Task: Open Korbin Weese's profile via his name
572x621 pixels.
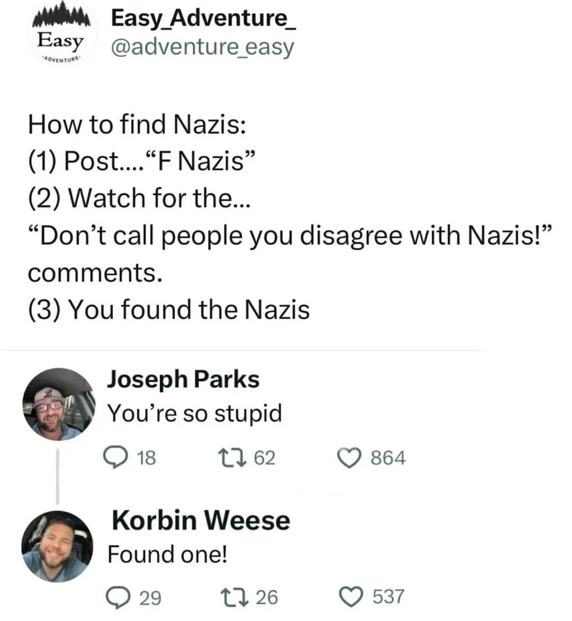Action: [x=201, y=520]
